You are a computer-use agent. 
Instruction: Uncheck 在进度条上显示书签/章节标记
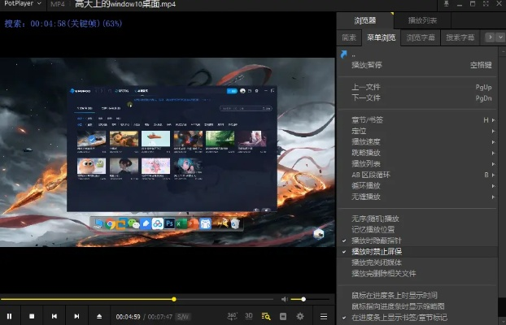[417, 317]
